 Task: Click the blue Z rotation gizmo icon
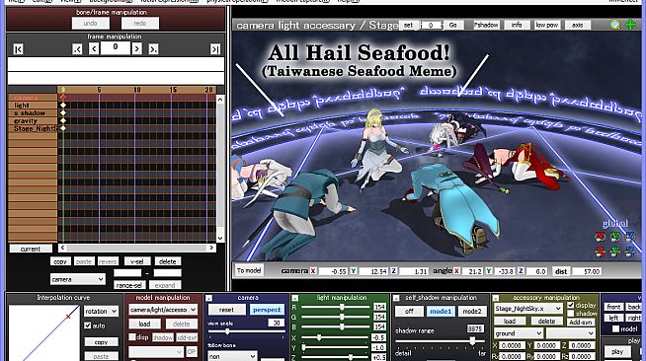tap(630, 237)
